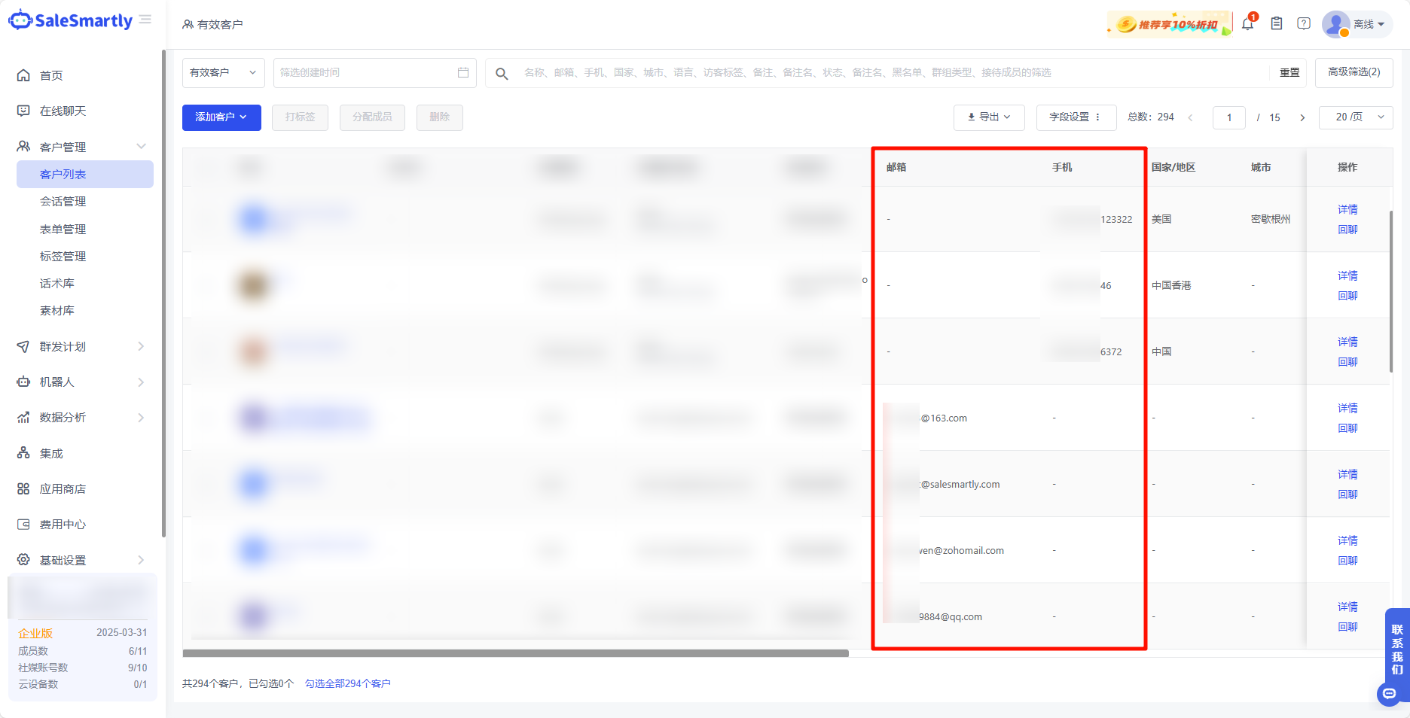Click the help question mark icon
The image size is (1410, 718).
[1304, 24]
